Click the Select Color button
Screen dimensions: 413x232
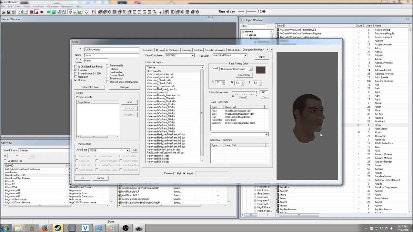244,75
